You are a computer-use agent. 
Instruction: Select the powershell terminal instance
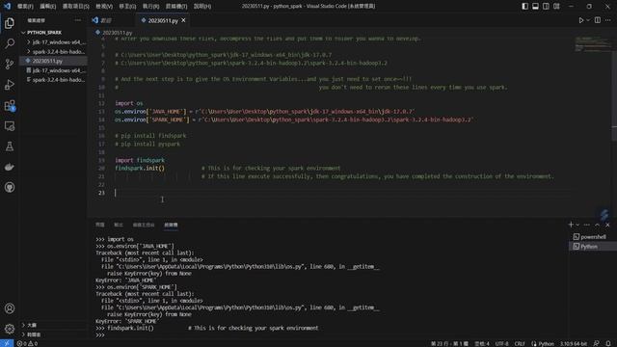[x=593, y=237]
